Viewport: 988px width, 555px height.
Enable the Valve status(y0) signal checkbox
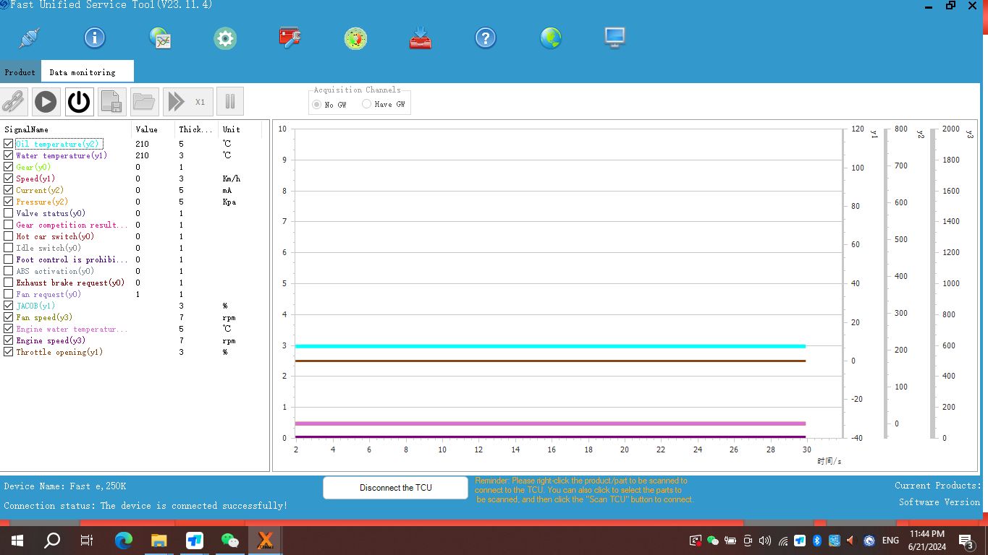pyautogui.click(x=9, y=213)
